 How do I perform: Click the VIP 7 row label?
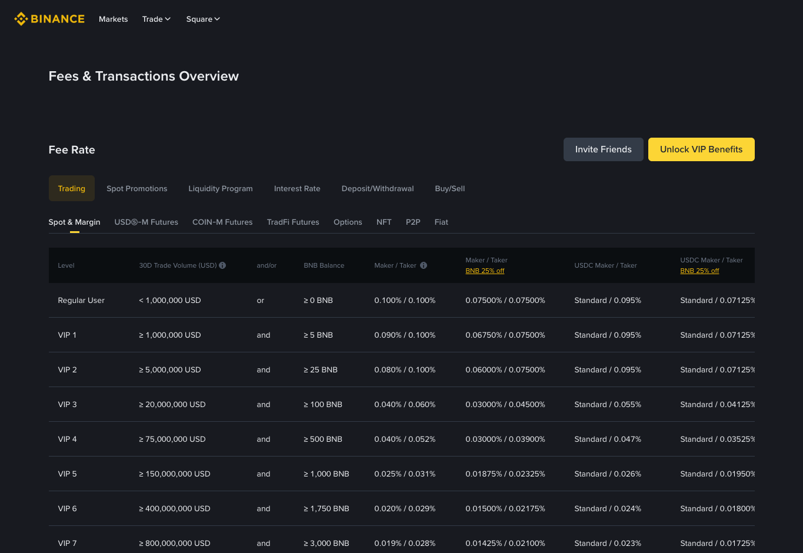pyautogui.click(x=67, y=544)
